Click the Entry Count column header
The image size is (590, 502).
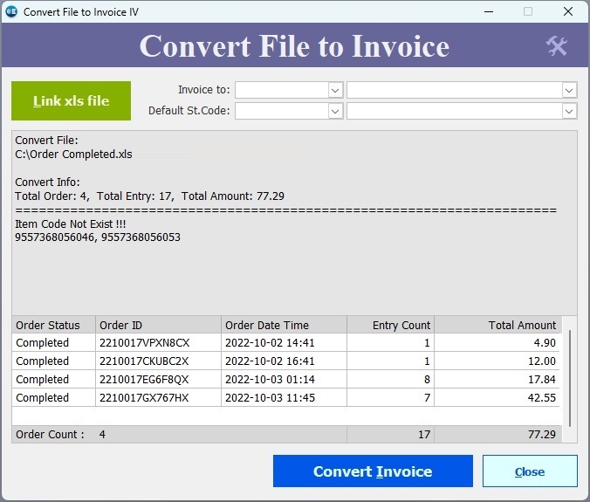pos(390,325)
